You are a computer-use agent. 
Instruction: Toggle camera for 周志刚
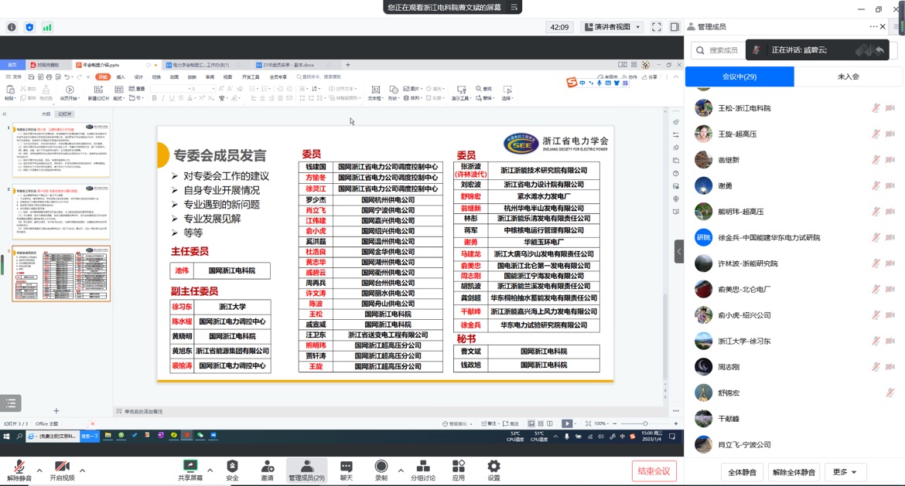click(x=890, y=367)
